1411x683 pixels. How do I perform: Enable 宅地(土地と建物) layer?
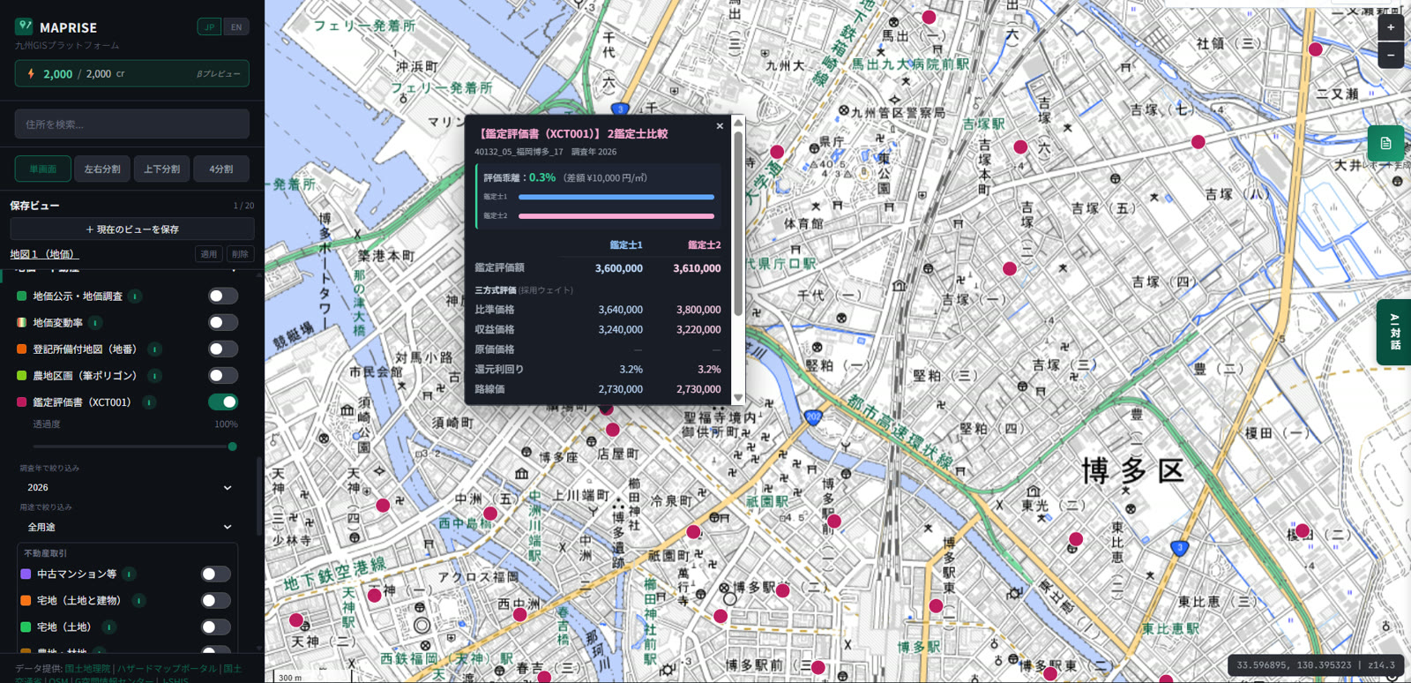(216, 601)
